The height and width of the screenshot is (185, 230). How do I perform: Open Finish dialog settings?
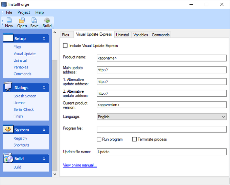(18, 116)
